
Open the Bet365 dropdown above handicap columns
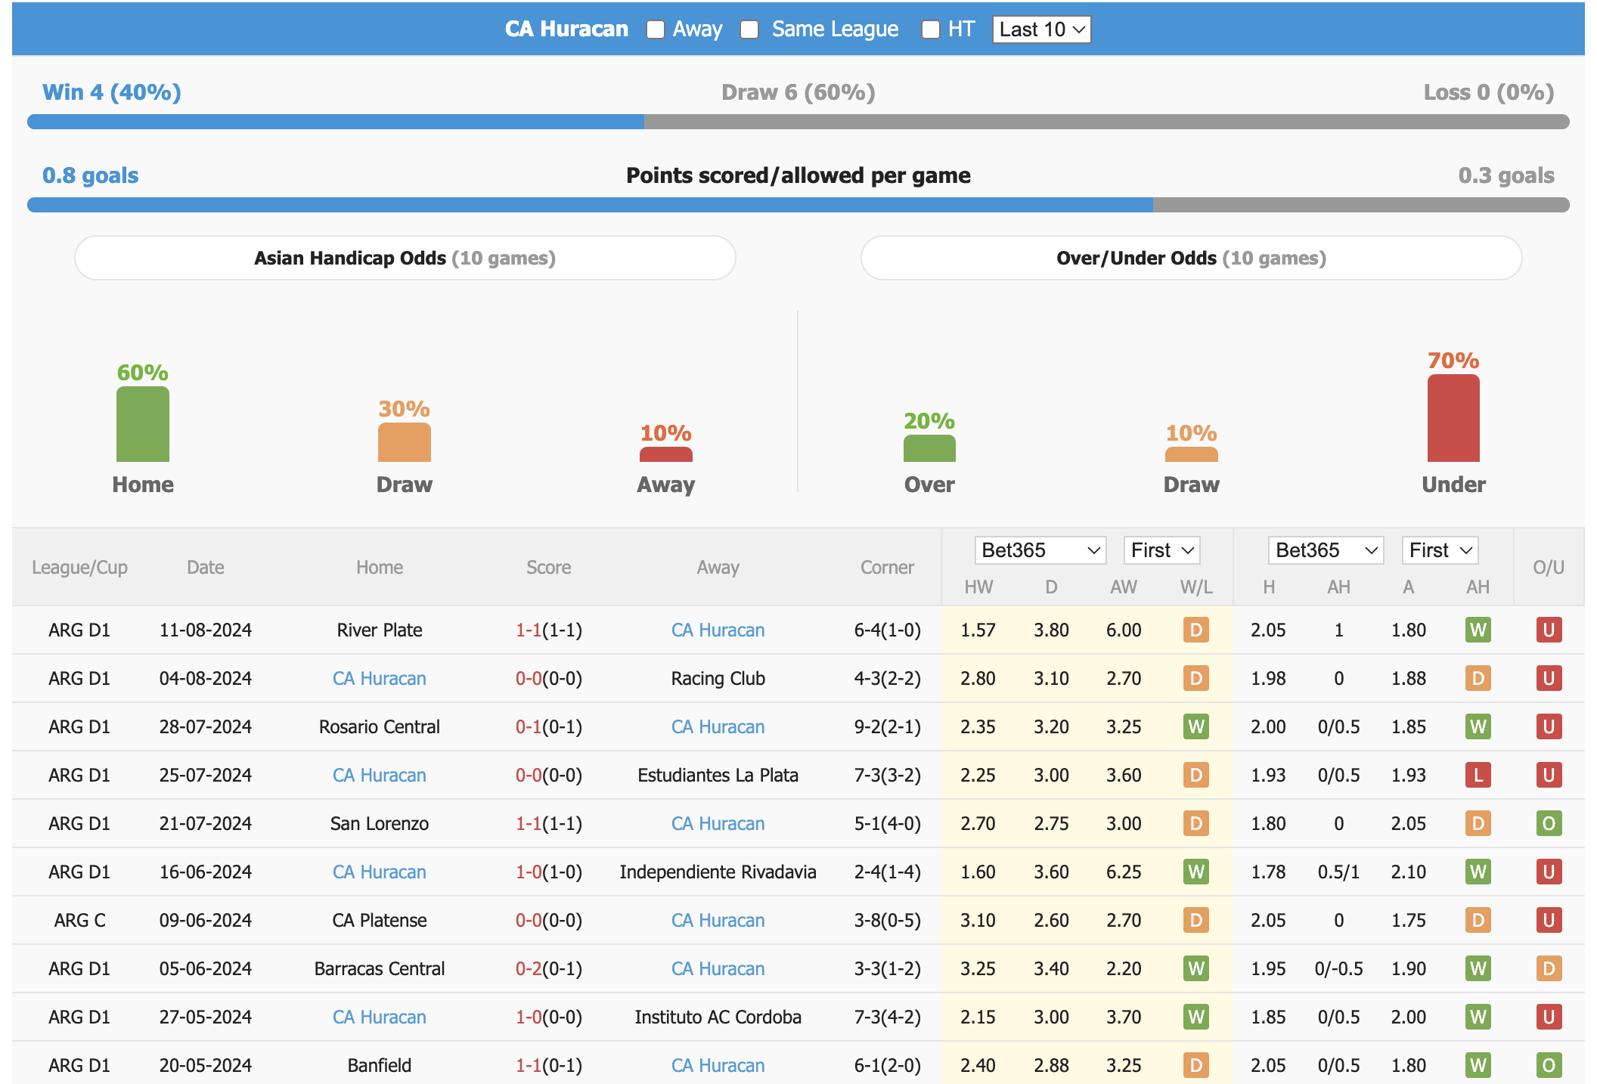coord(1326,550)
